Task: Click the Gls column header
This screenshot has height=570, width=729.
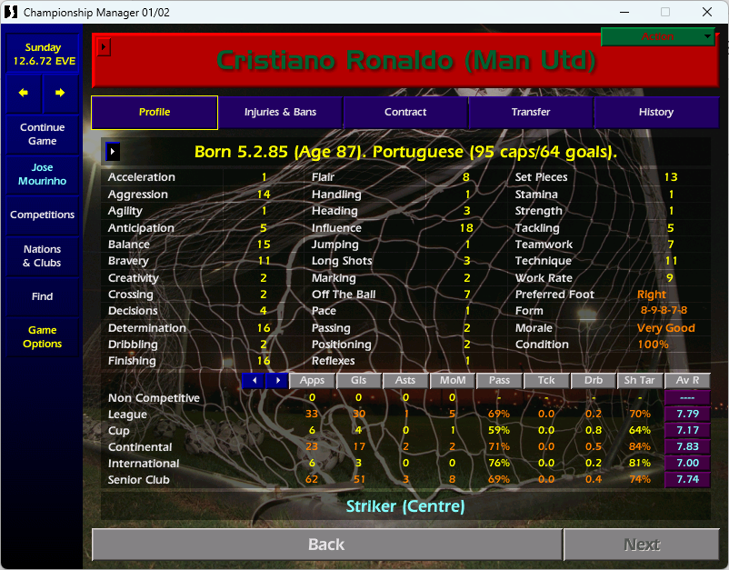Action: (358, 380)
